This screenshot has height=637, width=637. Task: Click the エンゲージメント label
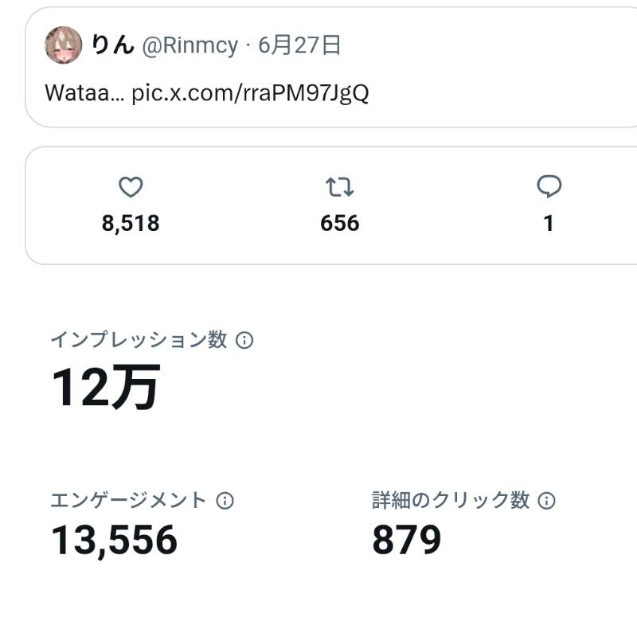(x=128, y=500)
